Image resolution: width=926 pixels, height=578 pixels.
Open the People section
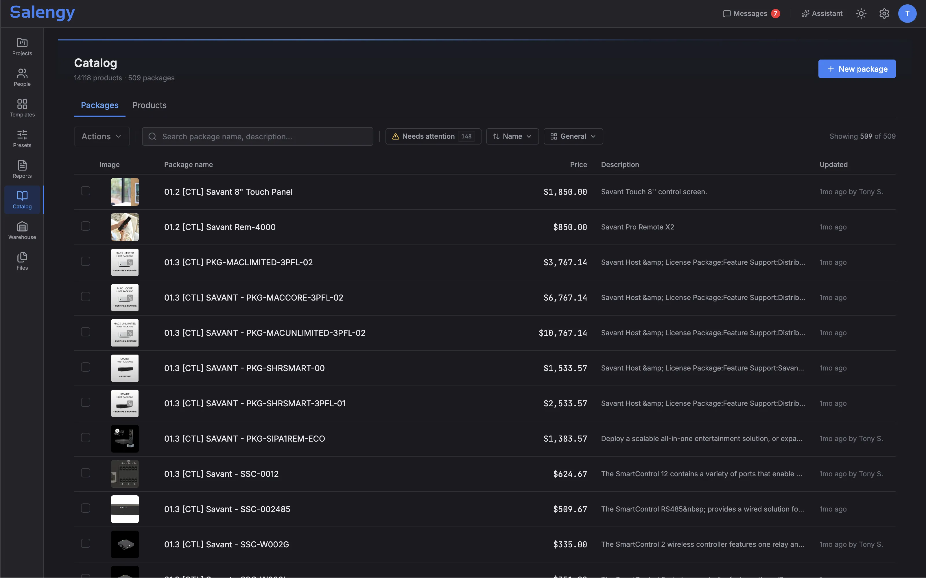pos(22,77)
